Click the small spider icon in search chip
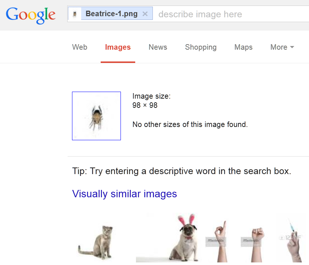Image resolution: width=309 pixels, height=265 pixels. coord(75,14)
